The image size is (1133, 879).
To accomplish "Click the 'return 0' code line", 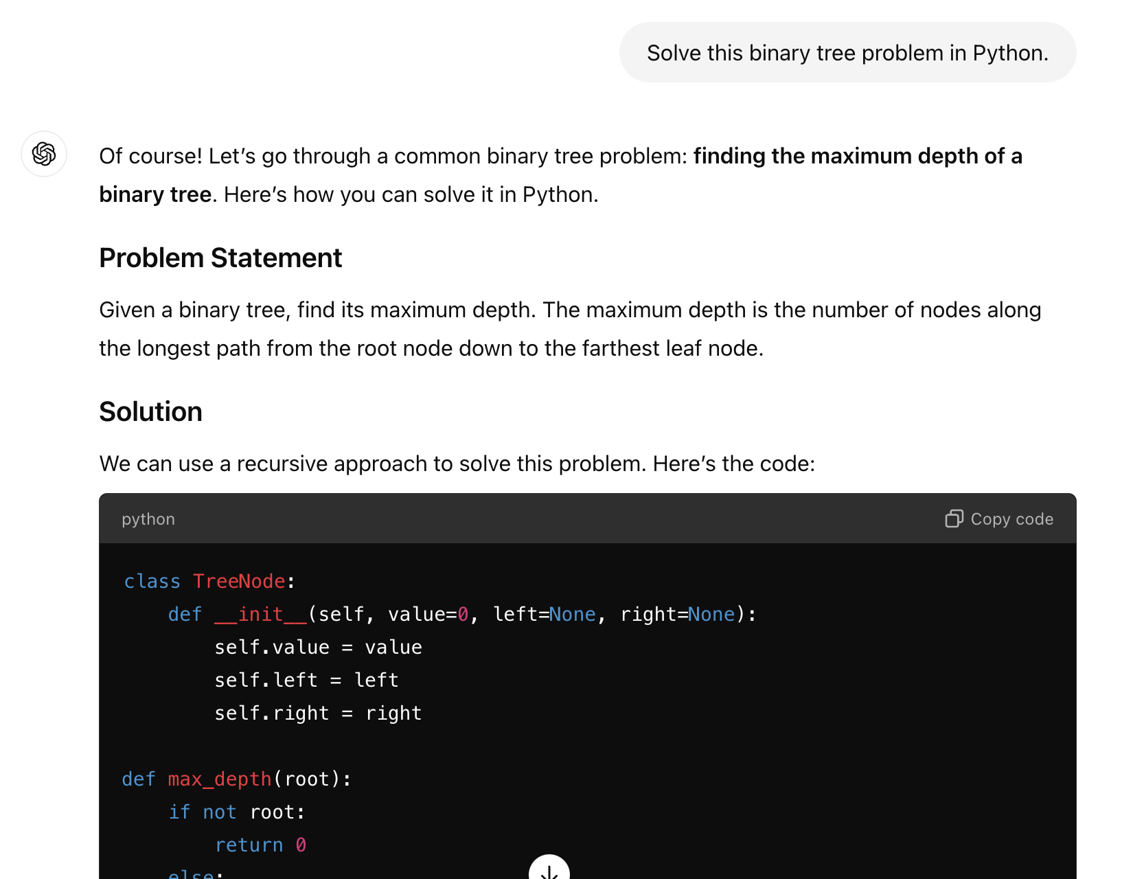I will (x=261, y=845).
